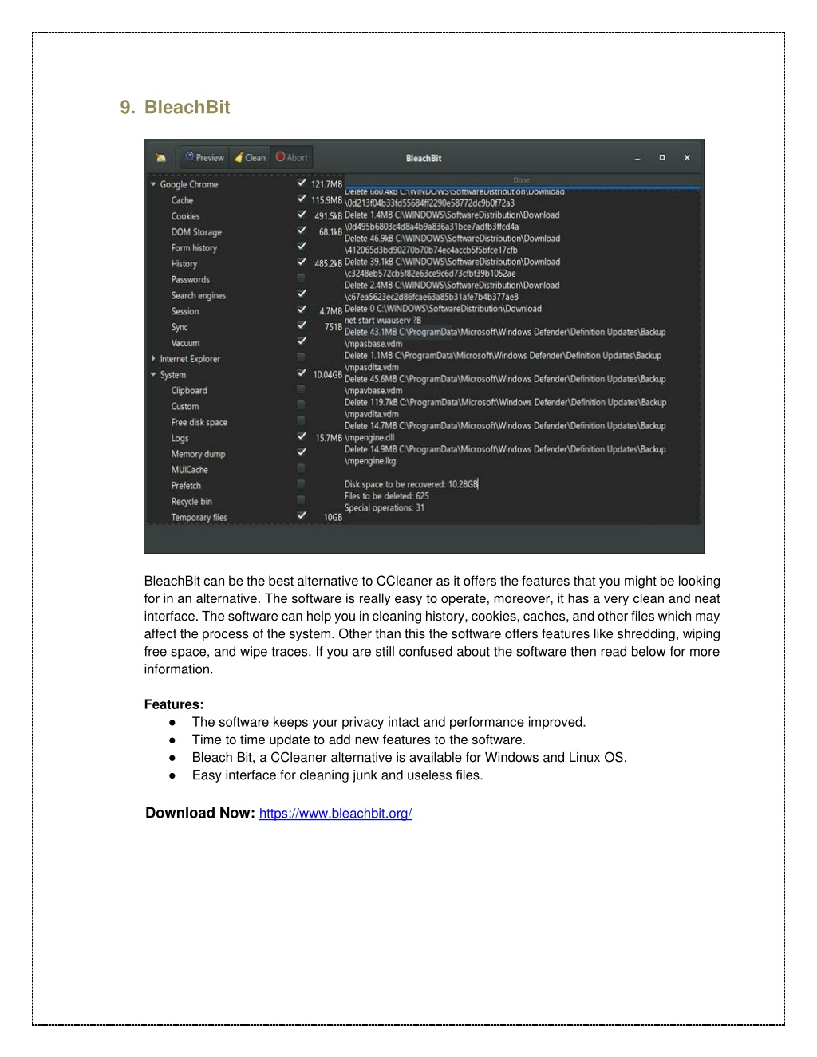Uncheck the Memory dump checkbox

coord(302,452)
